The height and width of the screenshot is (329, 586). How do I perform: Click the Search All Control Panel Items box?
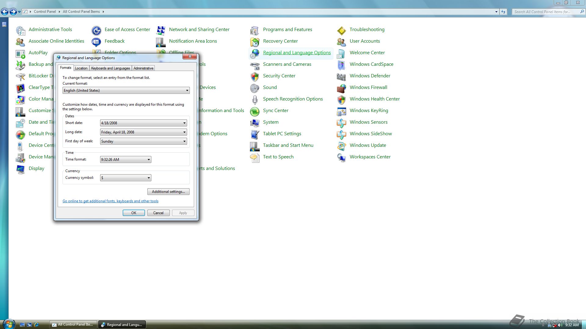[x=546, y=12]
